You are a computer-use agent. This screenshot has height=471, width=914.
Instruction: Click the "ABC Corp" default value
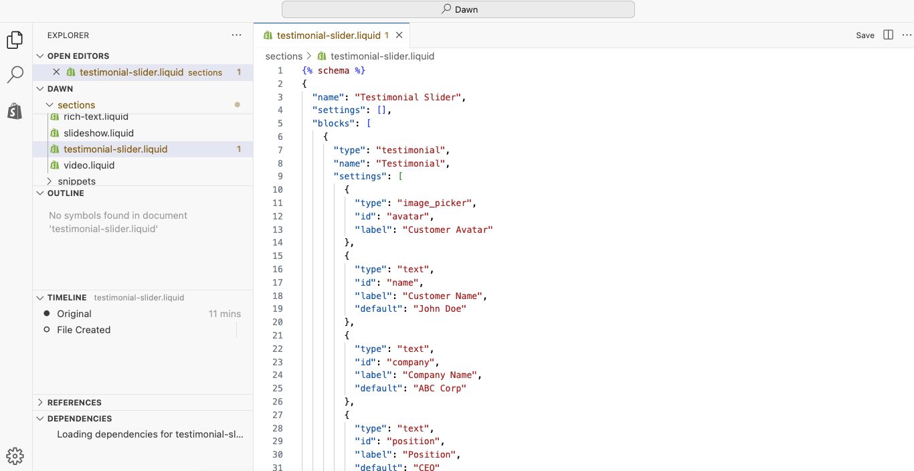coord(440,388)
